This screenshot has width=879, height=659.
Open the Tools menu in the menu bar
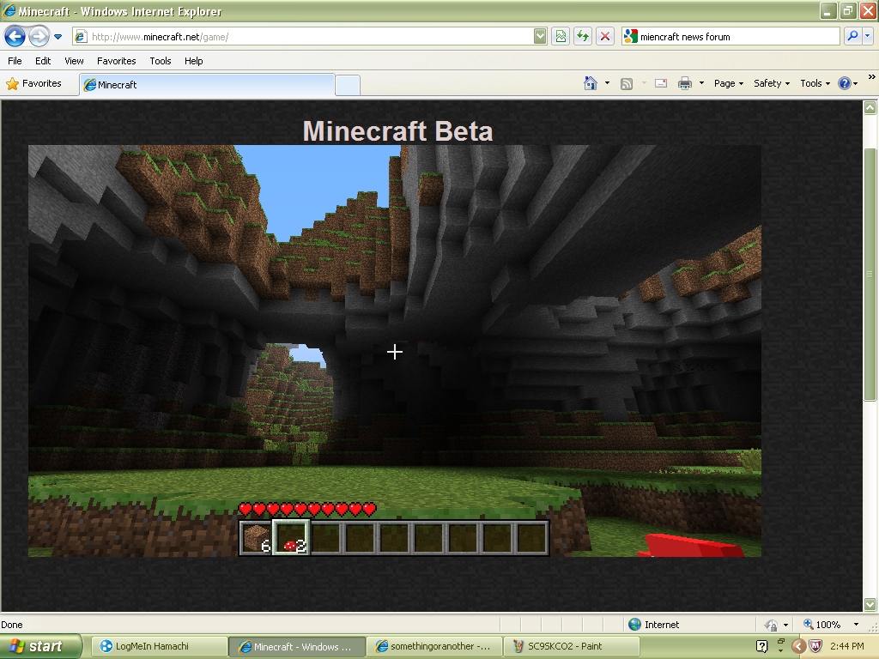[x=161, y=61]
